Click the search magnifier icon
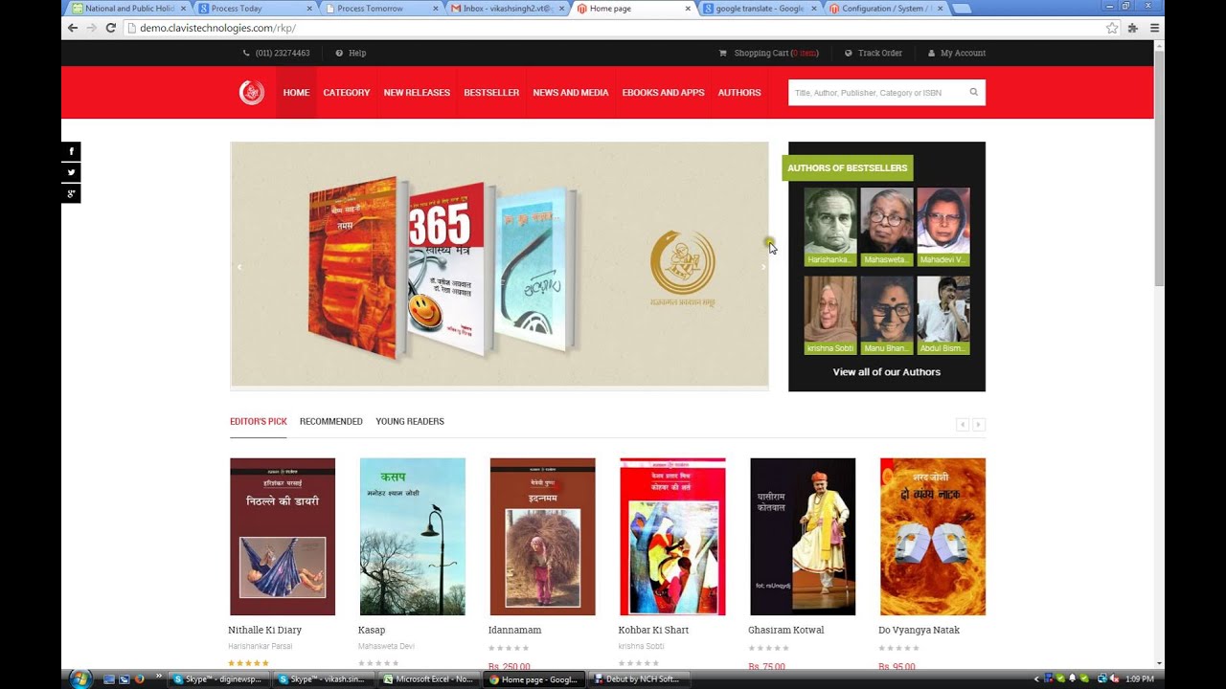The height and width of the screenshot is (689, 1226). (x=974, y=93)
